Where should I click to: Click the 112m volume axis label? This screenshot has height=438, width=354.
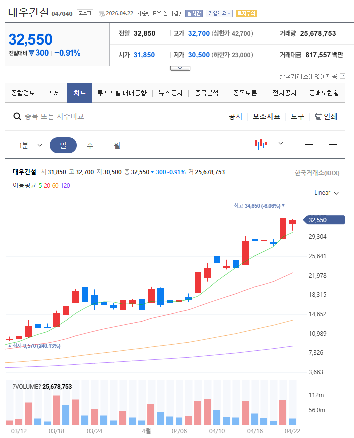(316, 395)
